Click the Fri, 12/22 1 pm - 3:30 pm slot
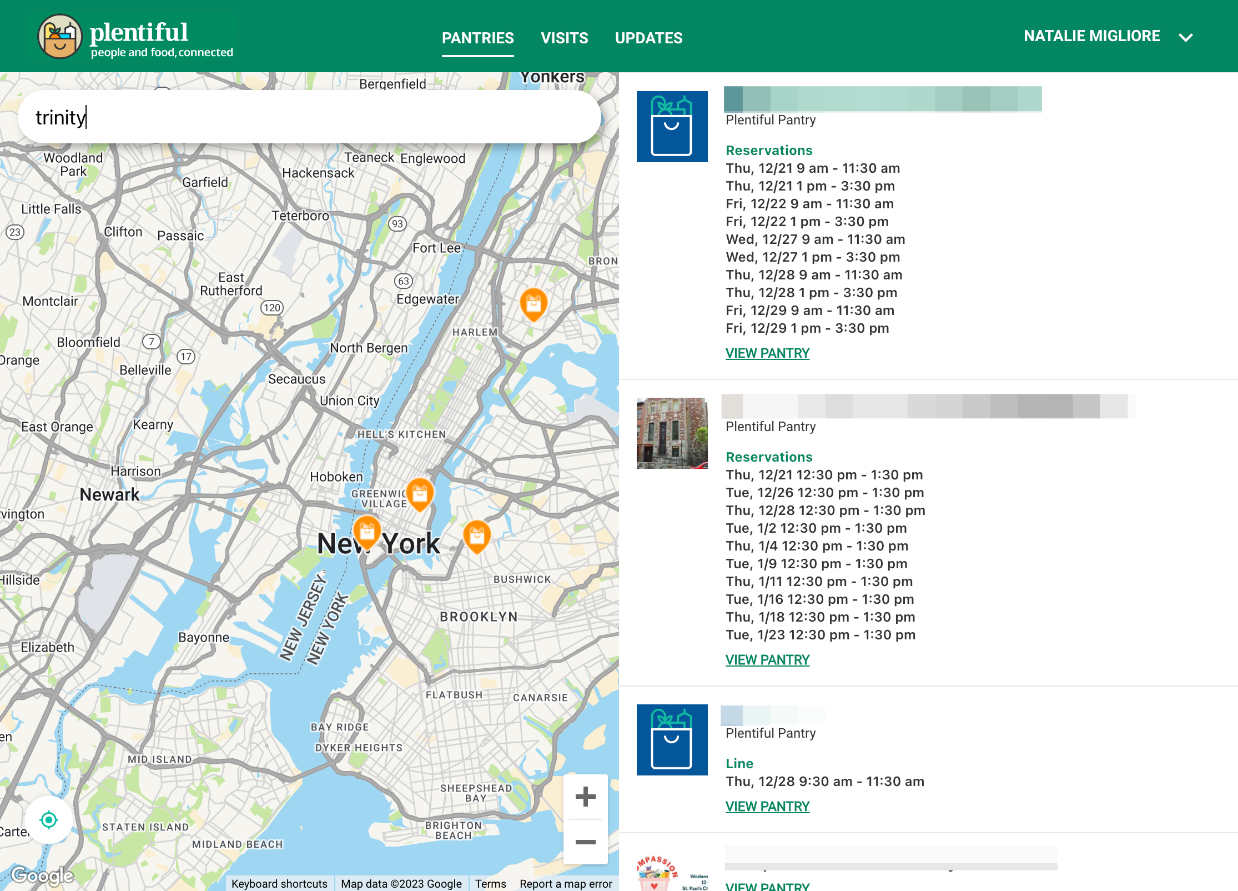The width and height of the screenshot is (1238, 891). (807, 222)
